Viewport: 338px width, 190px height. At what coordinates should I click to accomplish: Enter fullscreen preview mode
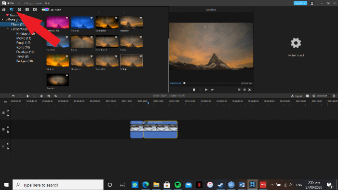click(250, 90)
